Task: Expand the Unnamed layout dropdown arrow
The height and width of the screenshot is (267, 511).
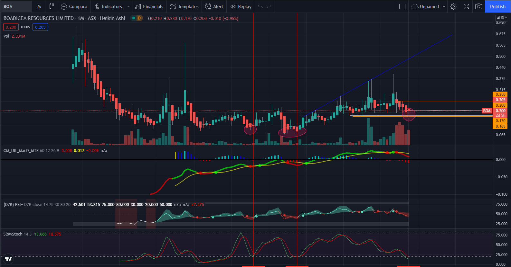Action: tap(444, 6)
